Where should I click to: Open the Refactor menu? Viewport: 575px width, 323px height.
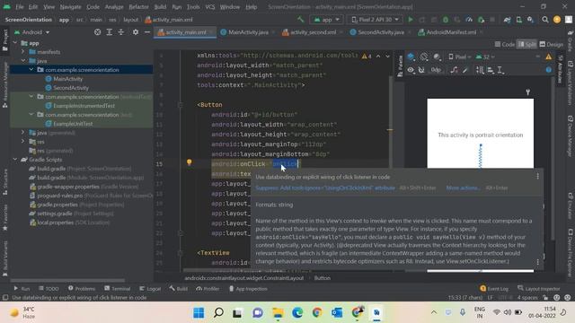point(138,7)
